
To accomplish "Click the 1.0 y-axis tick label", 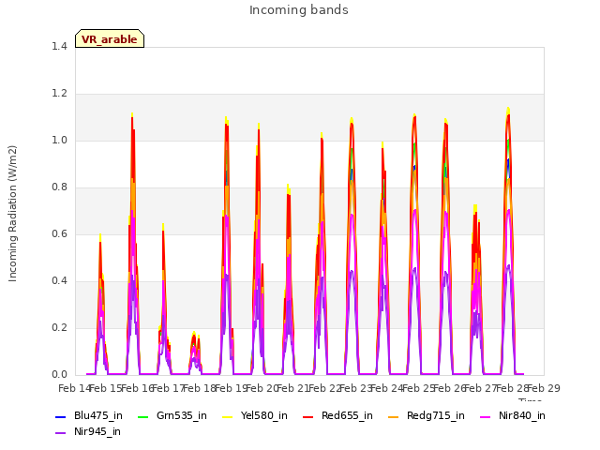I will pos(59,140).
